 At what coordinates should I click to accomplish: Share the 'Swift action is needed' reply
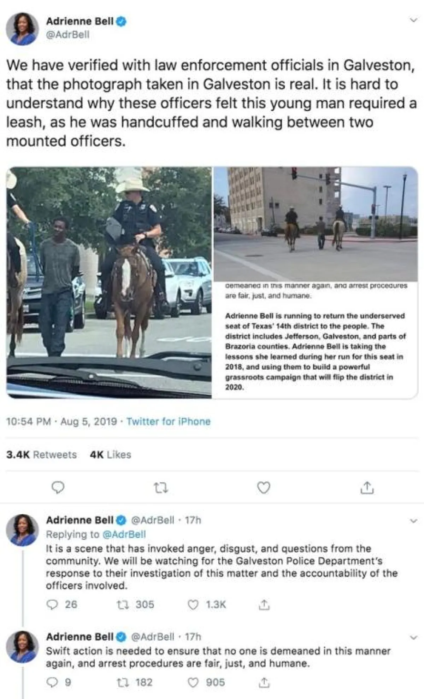pos(264,683)
